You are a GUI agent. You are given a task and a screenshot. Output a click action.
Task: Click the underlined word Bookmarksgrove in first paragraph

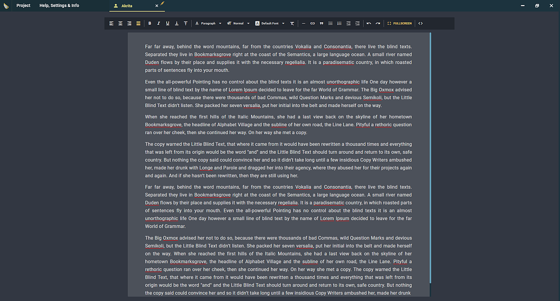[213, 55]
